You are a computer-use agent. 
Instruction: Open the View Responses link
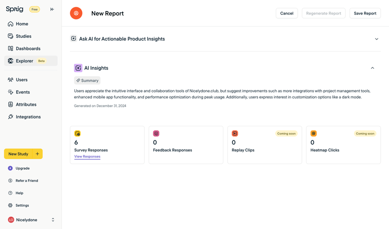(x=88, y=156)
